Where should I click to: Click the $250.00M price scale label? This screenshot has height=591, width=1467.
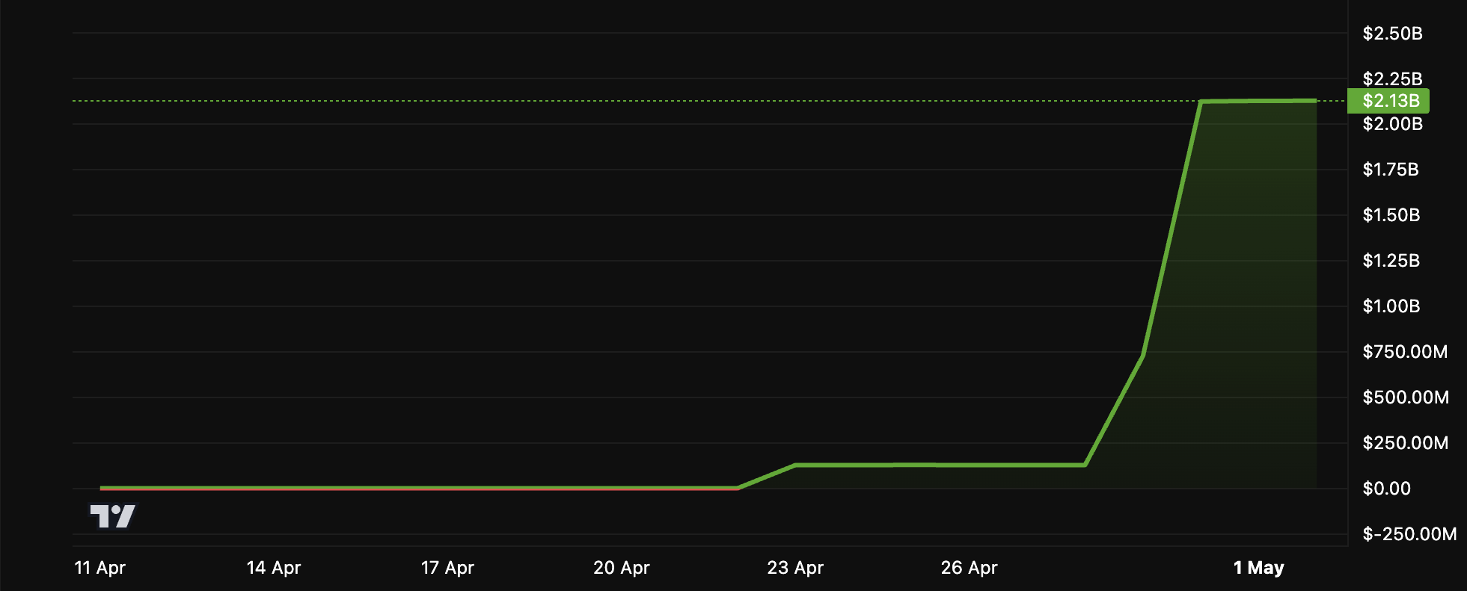click(x=1405, y=443)
